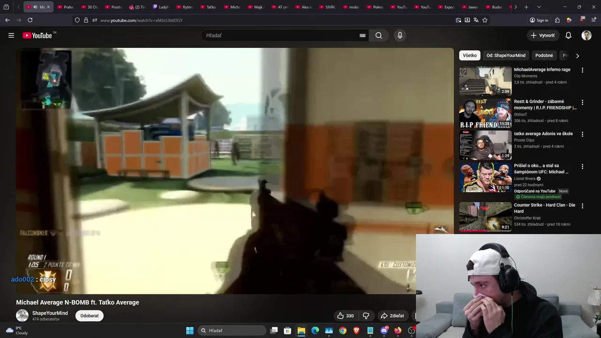This screenshot has width=601, height=338.
Task: Go to the YouTube home logo
Action: click(x=37, y=35)
